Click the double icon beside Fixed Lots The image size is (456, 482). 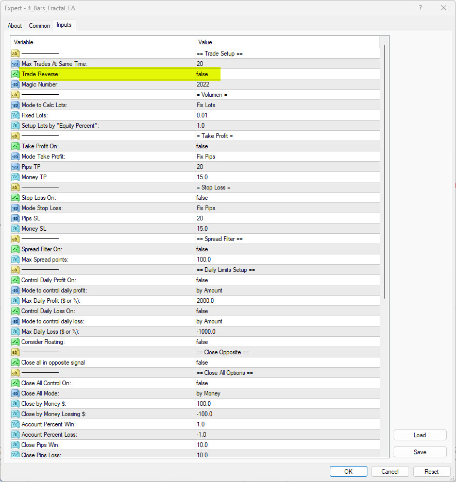(x=15, y=115)
